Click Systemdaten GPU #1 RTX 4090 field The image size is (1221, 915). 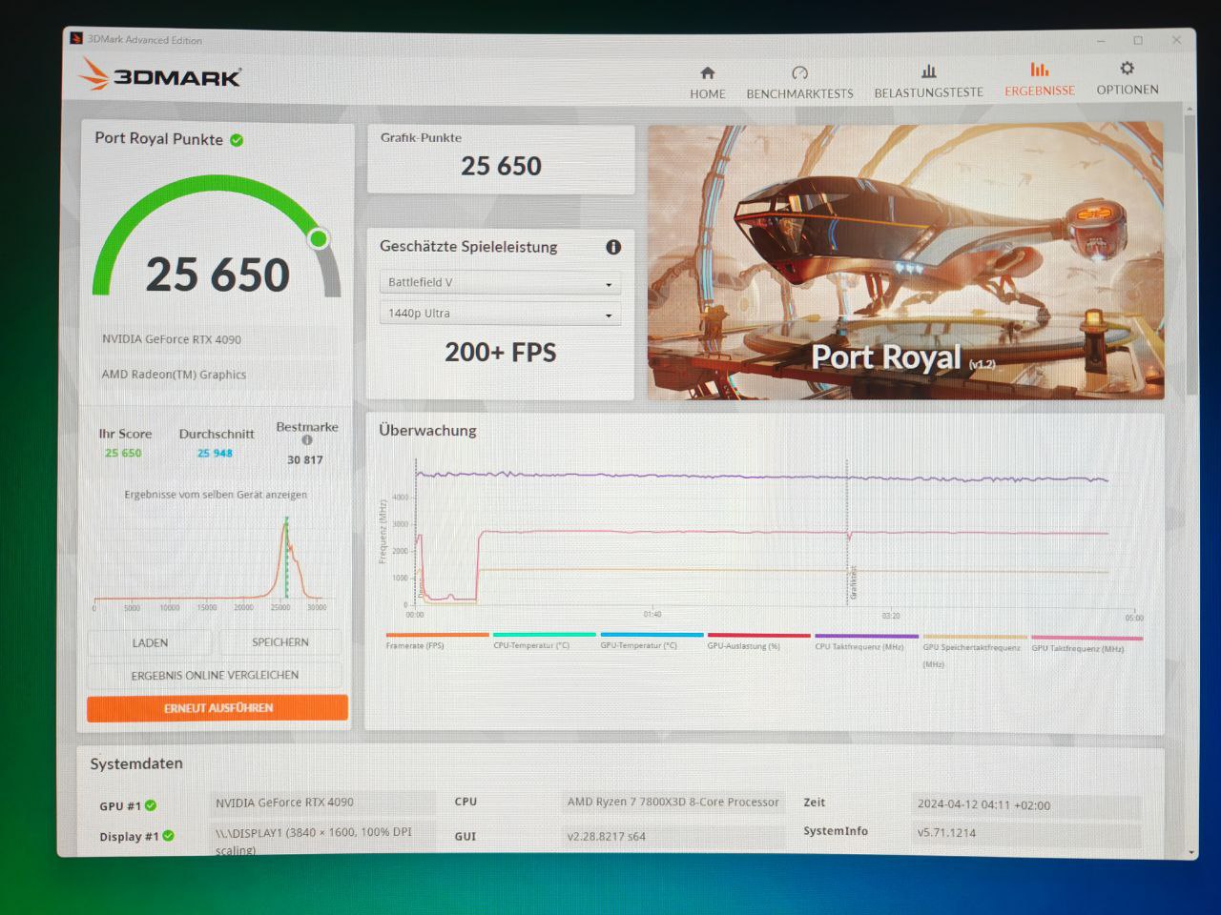click(322, 803)
